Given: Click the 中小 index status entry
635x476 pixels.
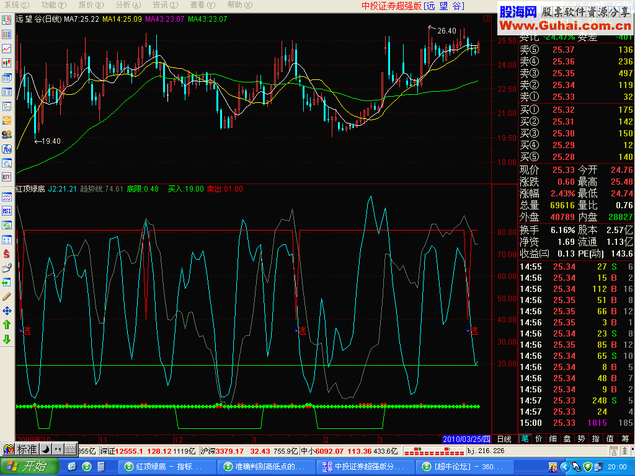Looking at the screenshot, I should pos(350,451).
